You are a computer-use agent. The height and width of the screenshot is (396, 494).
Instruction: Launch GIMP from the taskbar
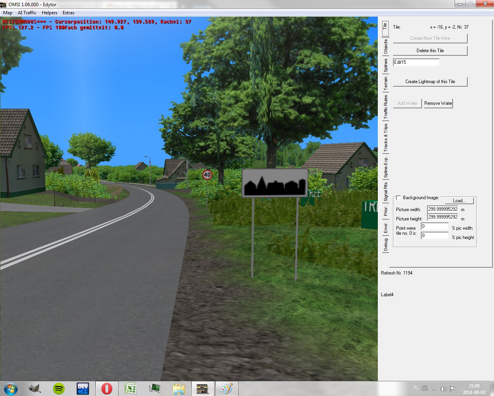pyautogui.click(x=34, y=388)
